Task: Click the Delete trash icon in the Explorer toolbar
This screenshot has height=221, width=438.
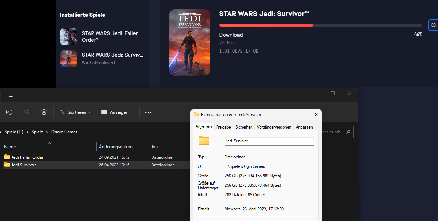Action: click(x=44, y=112)
